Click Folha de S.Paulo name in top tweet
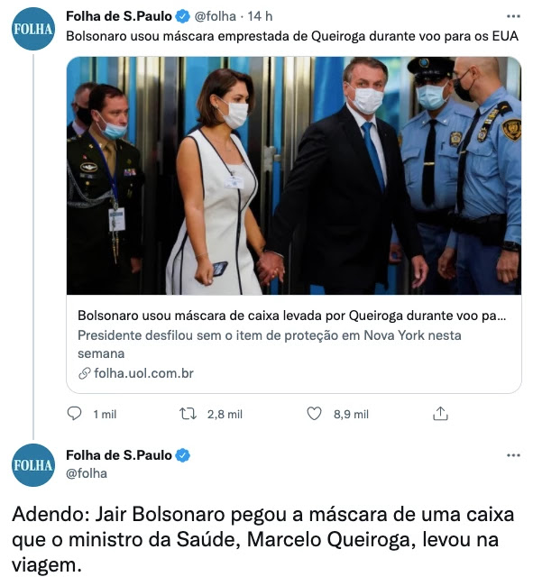533x586 pixels. [119, 16]
